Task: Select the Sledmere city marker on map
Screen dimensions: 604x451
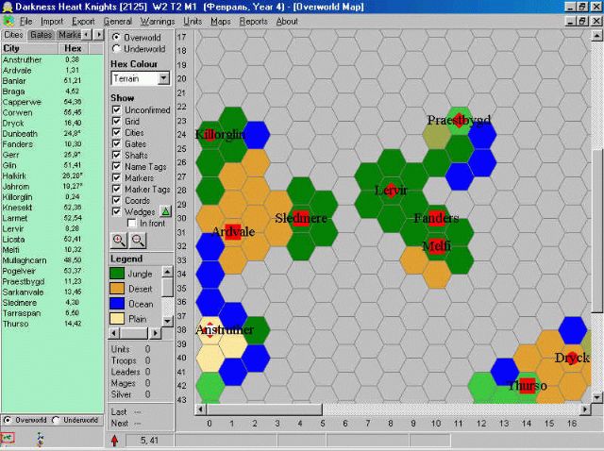Action: [300, 218]
